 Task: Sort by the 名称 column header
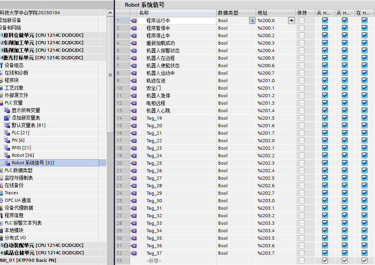(177, 13)
